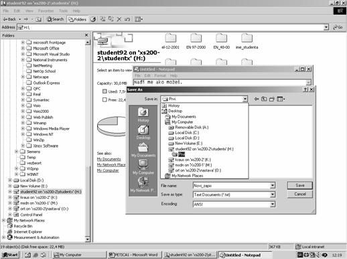Open the Explorer View menu

[29, 11]
